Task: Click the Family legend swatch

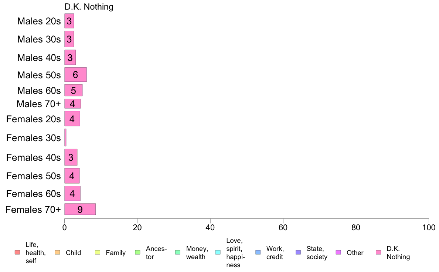Action: 98,252
